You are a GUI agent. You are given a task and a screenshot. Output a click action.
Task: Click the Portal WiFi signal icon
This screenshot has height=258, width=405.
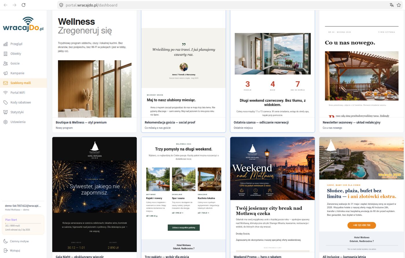pyautogui.click(x=5, y=93)
